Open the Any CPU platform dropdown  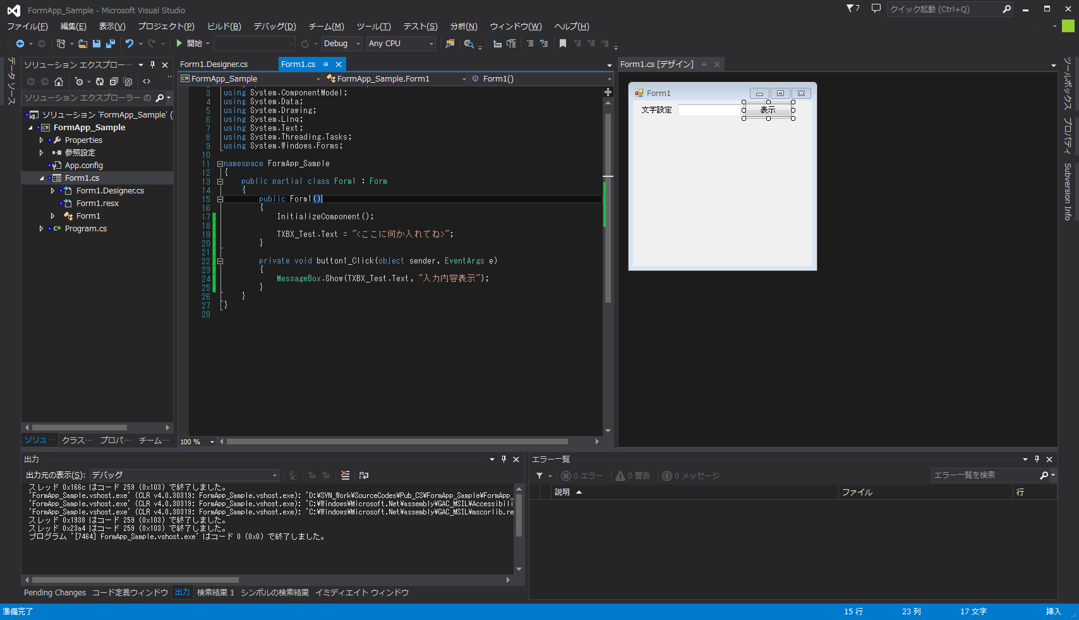click(401, 44)
